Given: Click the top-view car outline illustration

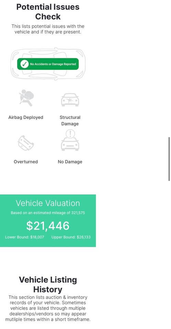Looking at the screenshot, I should coord(48,64).
